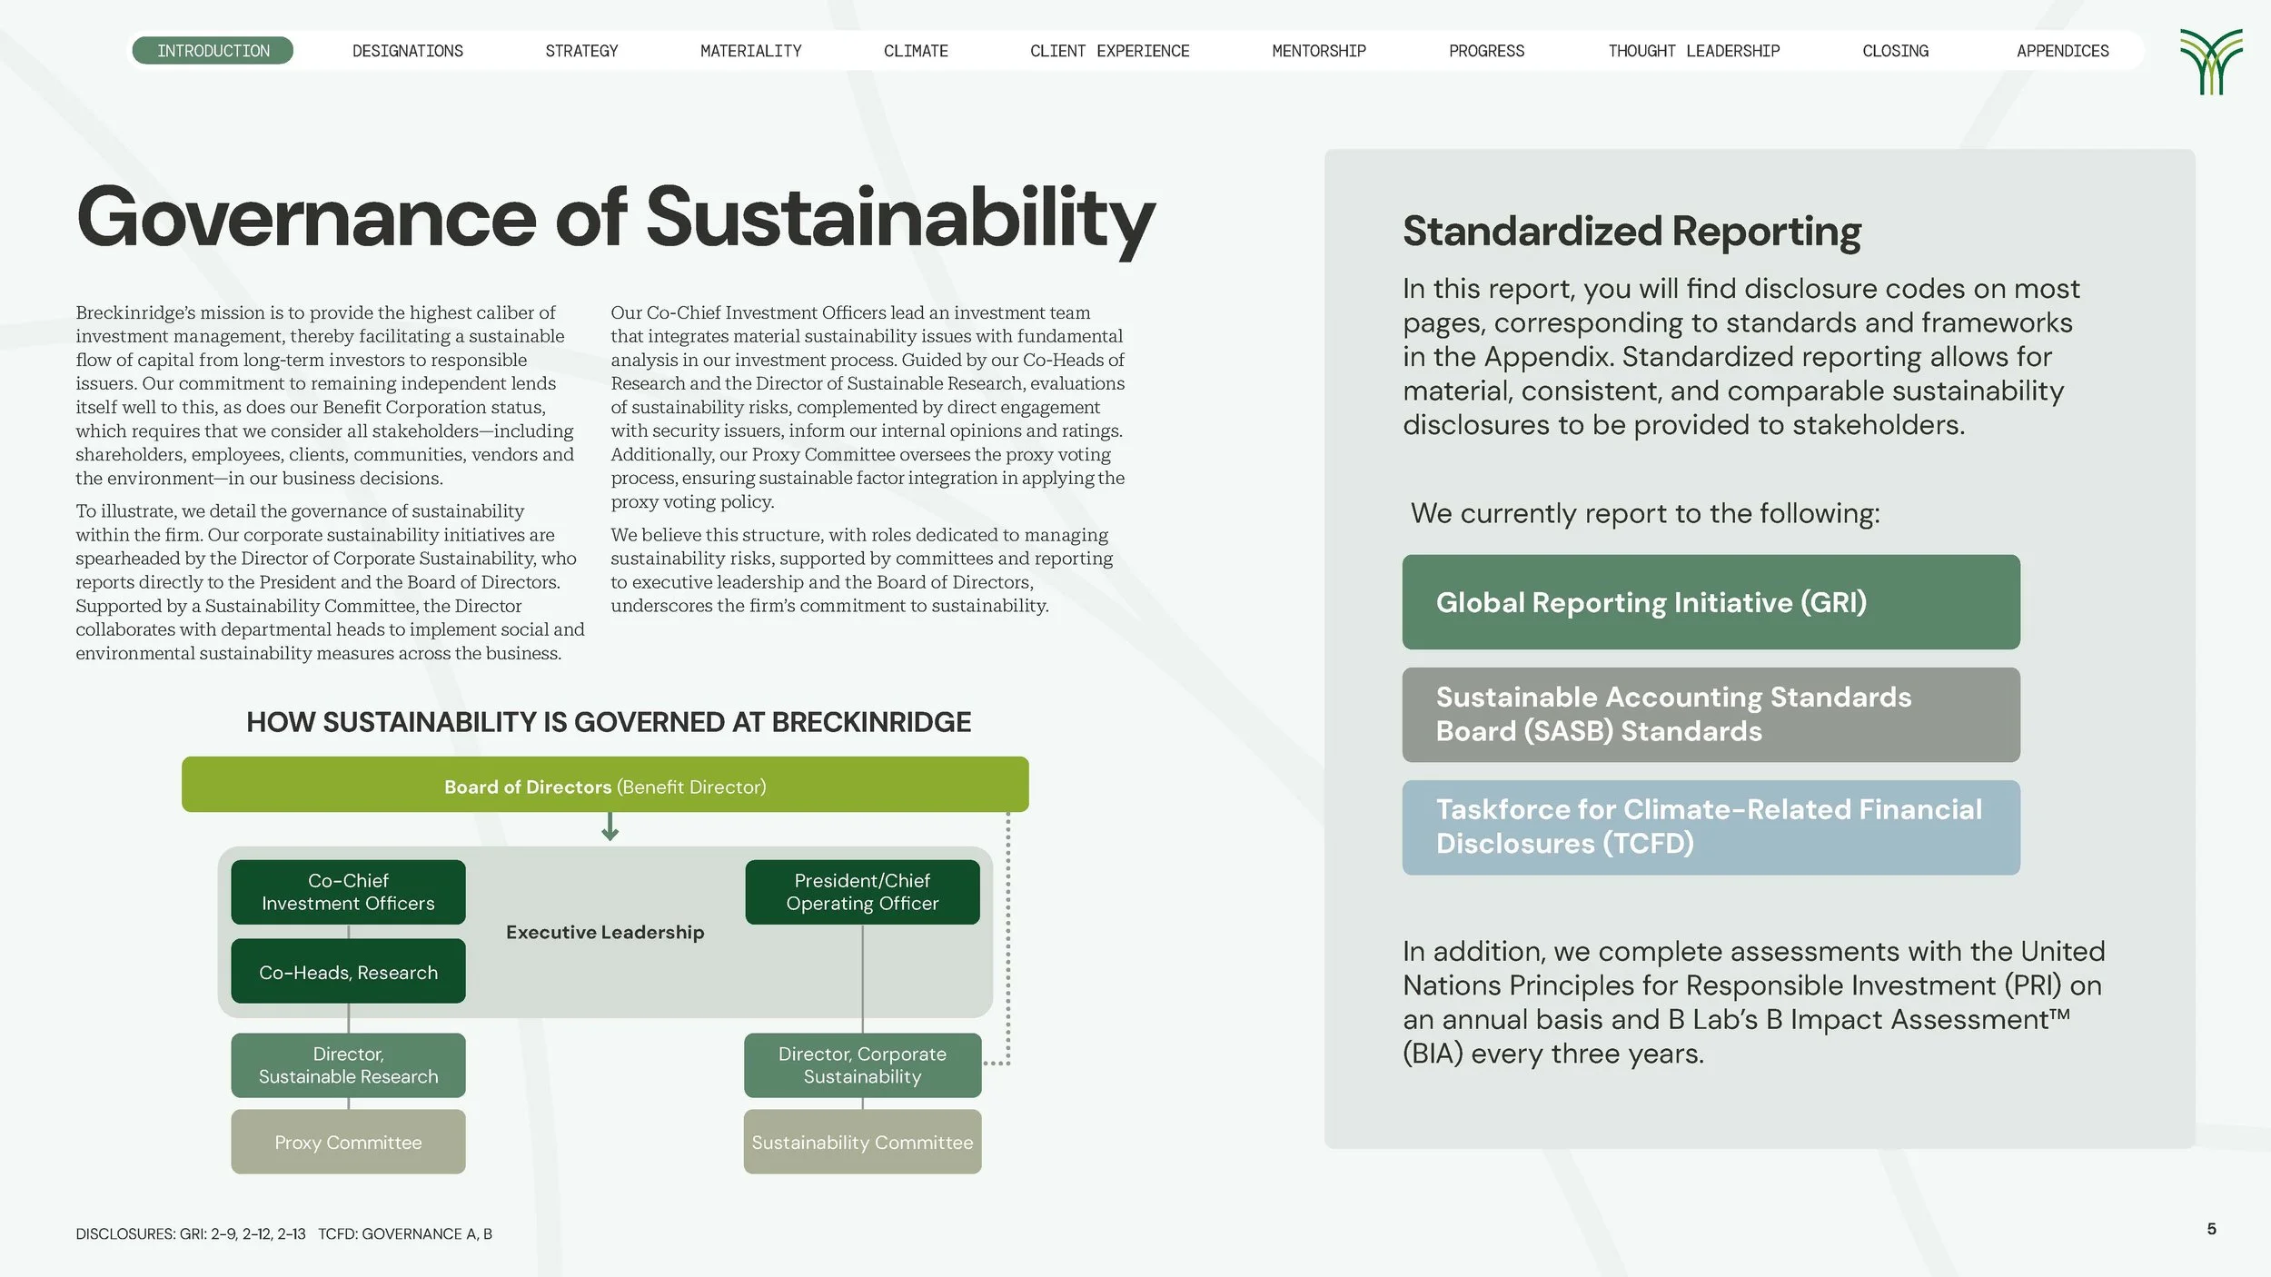Click 'How Sustainability Is Governed at Breckinridge' title
Screen dimensions: 2271x1277
[x=609, y=722]
